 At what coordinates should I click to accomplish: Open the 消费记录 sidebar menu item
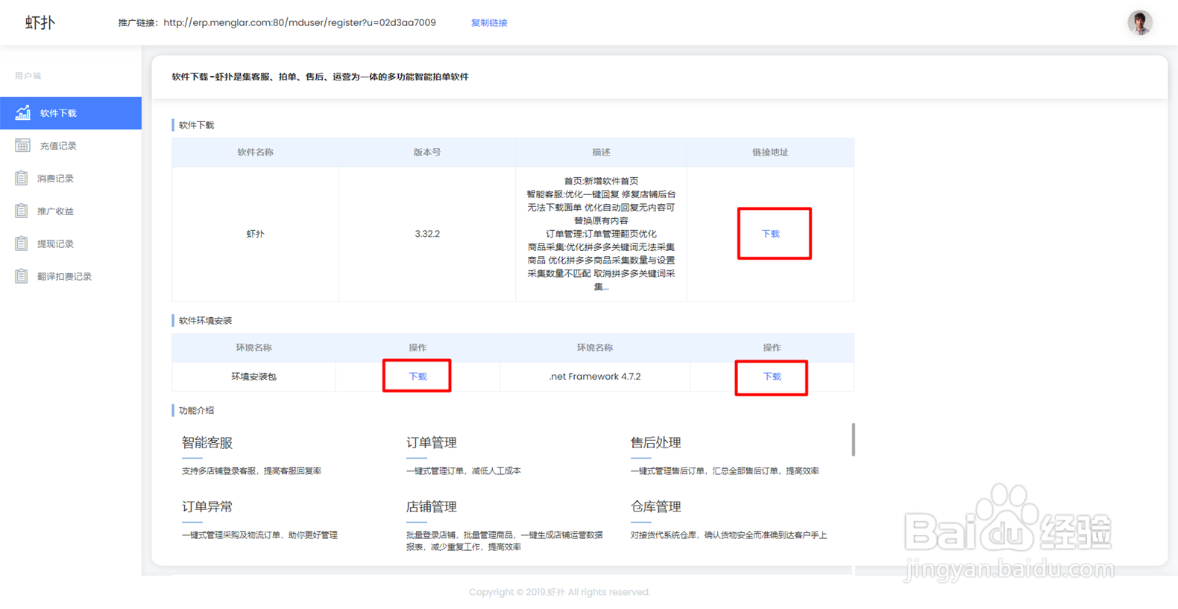coord(71,179)
